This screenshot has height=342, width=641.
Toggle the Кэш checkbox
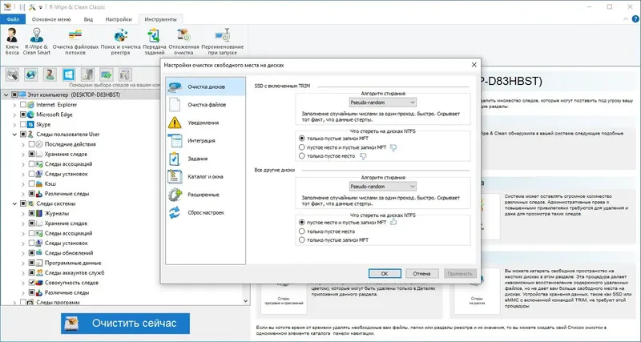31,184
